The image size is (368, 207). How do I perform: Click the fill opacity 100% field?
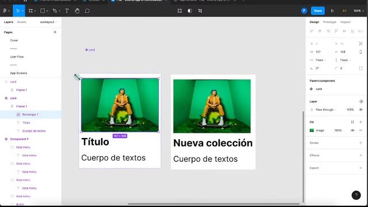(x=338, y=131)
